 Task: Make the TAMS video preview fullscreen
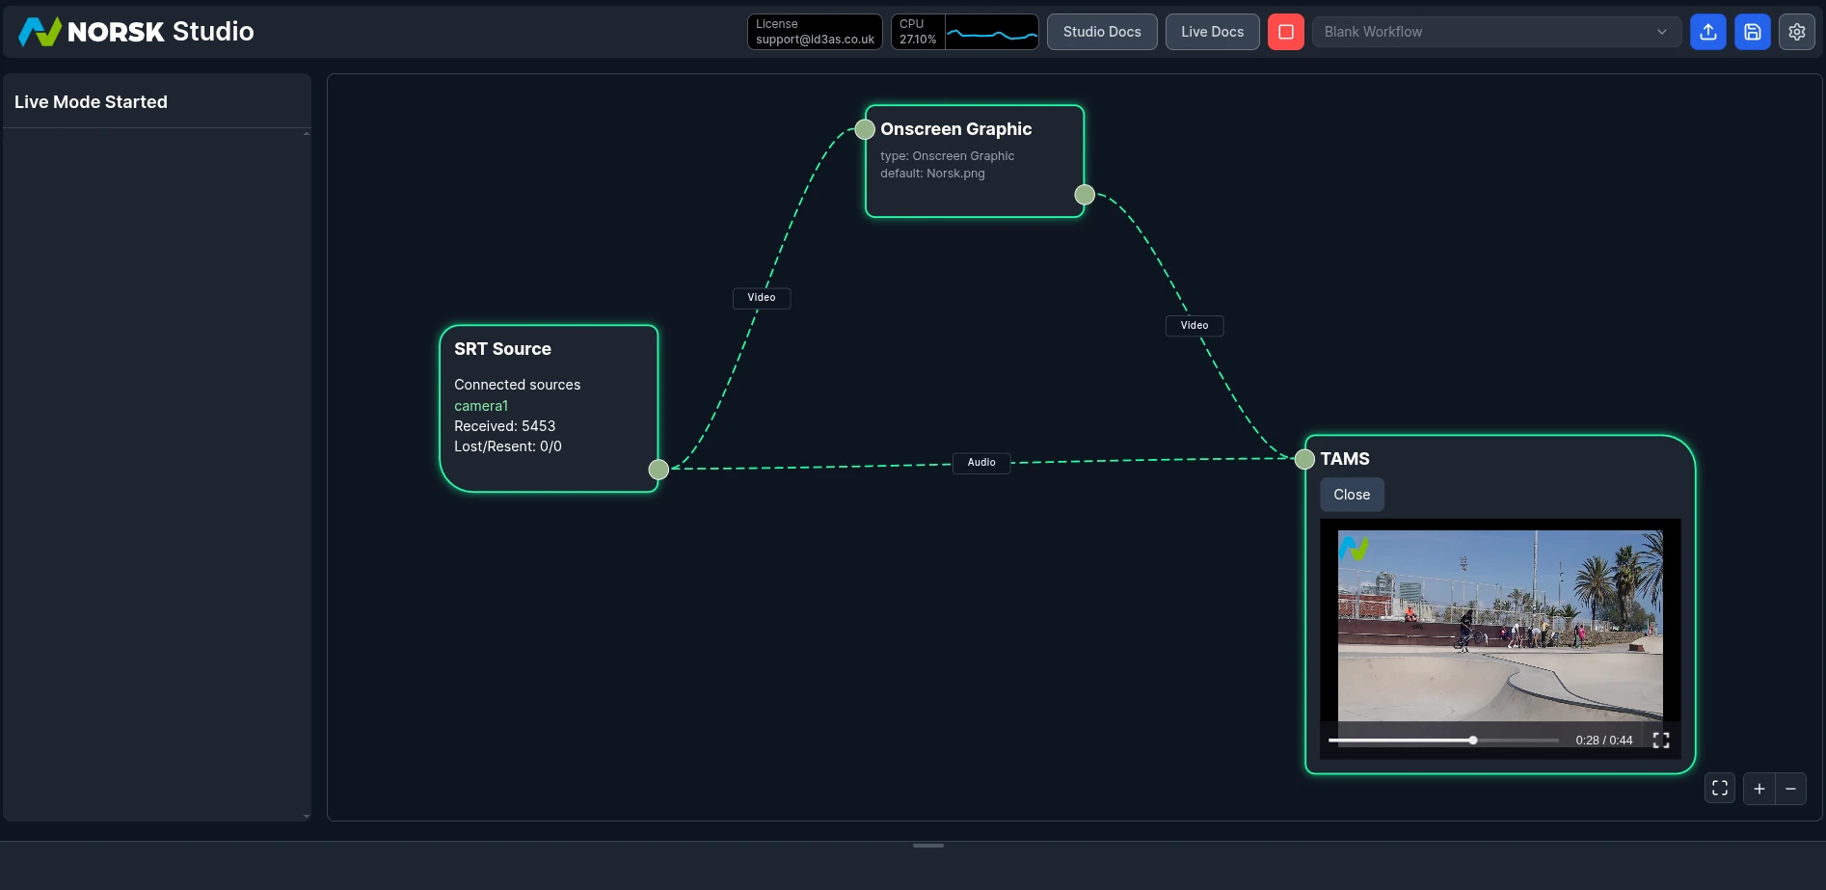1660,741
